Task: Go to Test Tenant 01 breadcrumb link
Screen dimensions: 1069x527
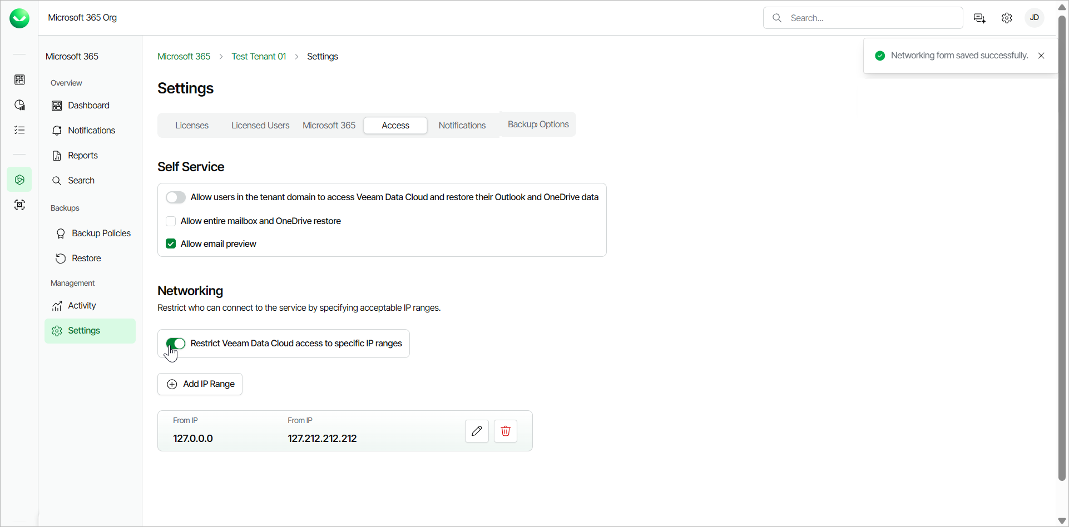Action: tap(259, 57)
